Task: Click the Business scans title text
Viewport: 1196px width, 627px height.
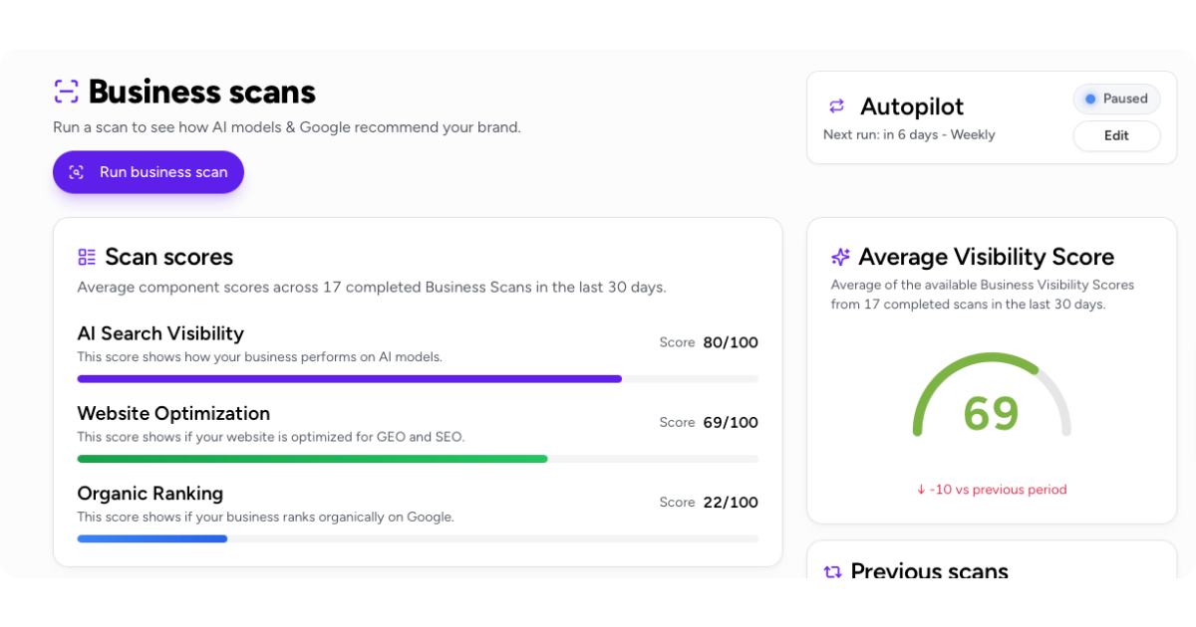Action: point(202,92)
